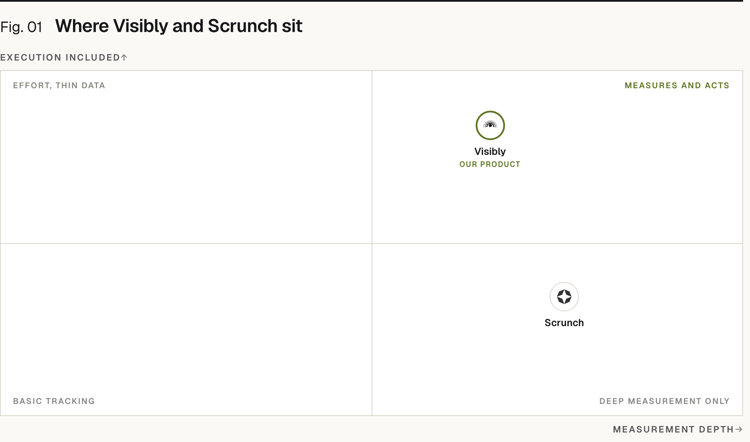
Task: Select the Scrunch name below its logo
Action: [x=564, y=323]
